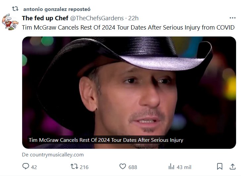This screenshot has height=176, width=241.
Task: Click the small repost icon above the post
Action: (15, 9)
